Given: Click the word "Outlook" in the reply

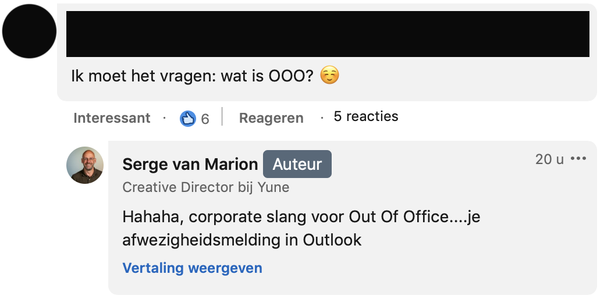Looking at the screenshot, I should [x=332, y=240].
